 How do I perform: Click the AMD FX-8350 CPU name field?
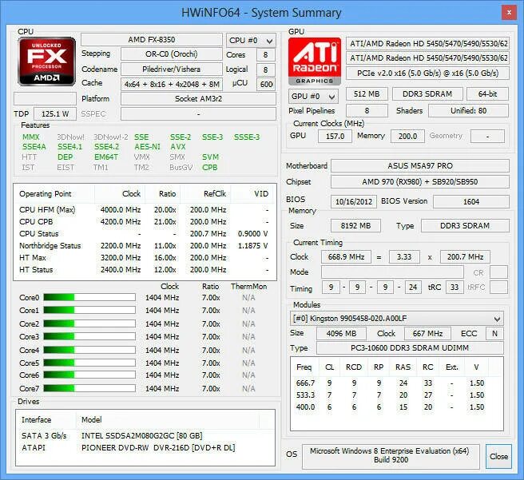pos(152,40)
